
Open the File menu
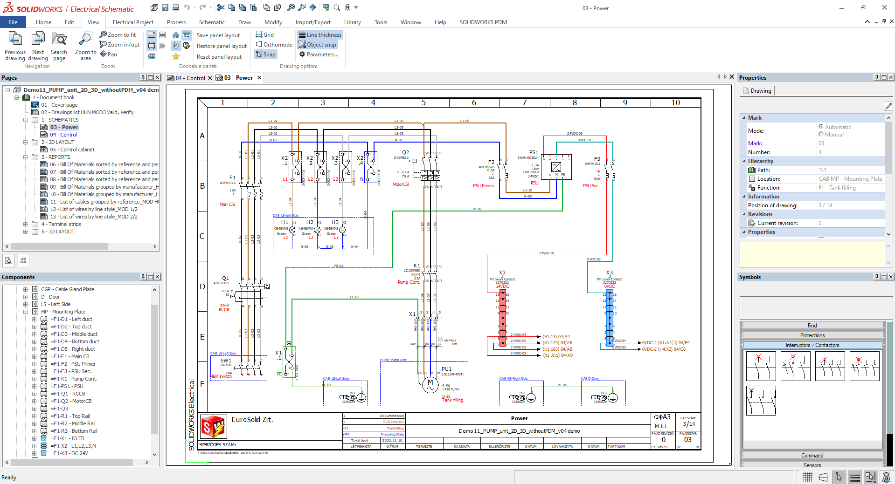coord(13,22)
